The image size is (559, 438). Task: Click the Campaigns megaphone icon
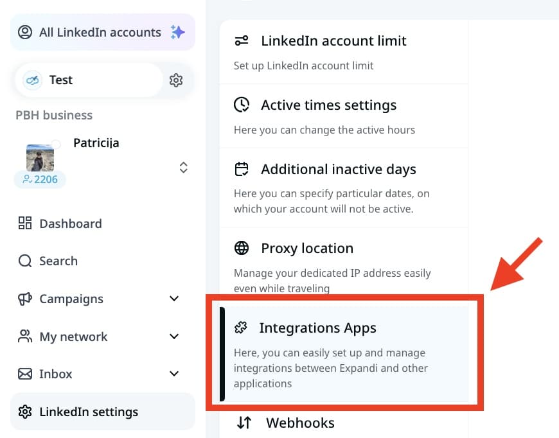25,299
